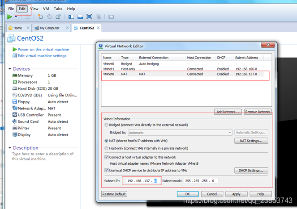The width and height of the screenshot is (297, 209).
Task: Click Edit virtual machine settings link
Action: [42, 56]
